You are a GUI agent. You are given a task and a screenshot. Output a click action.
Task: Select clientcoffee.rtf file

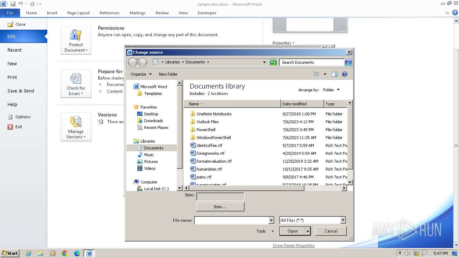209,145
